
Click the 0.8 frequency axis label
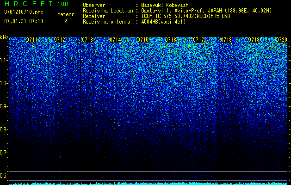pos(4,129)
